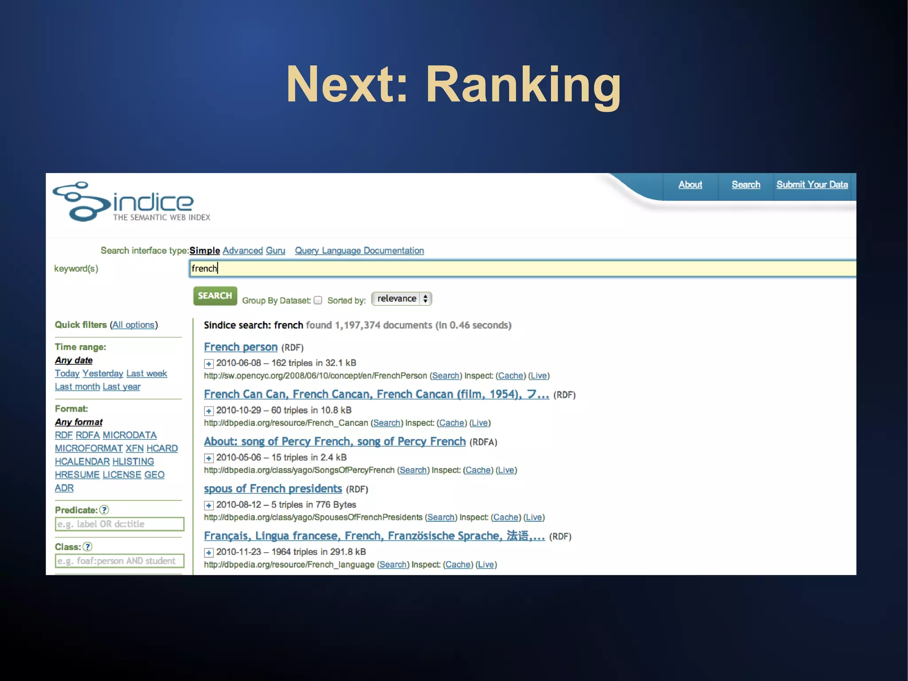This screenshot has height=681, width=908.
Task: Expand the French person result plus icon
Action: point(208,364)
